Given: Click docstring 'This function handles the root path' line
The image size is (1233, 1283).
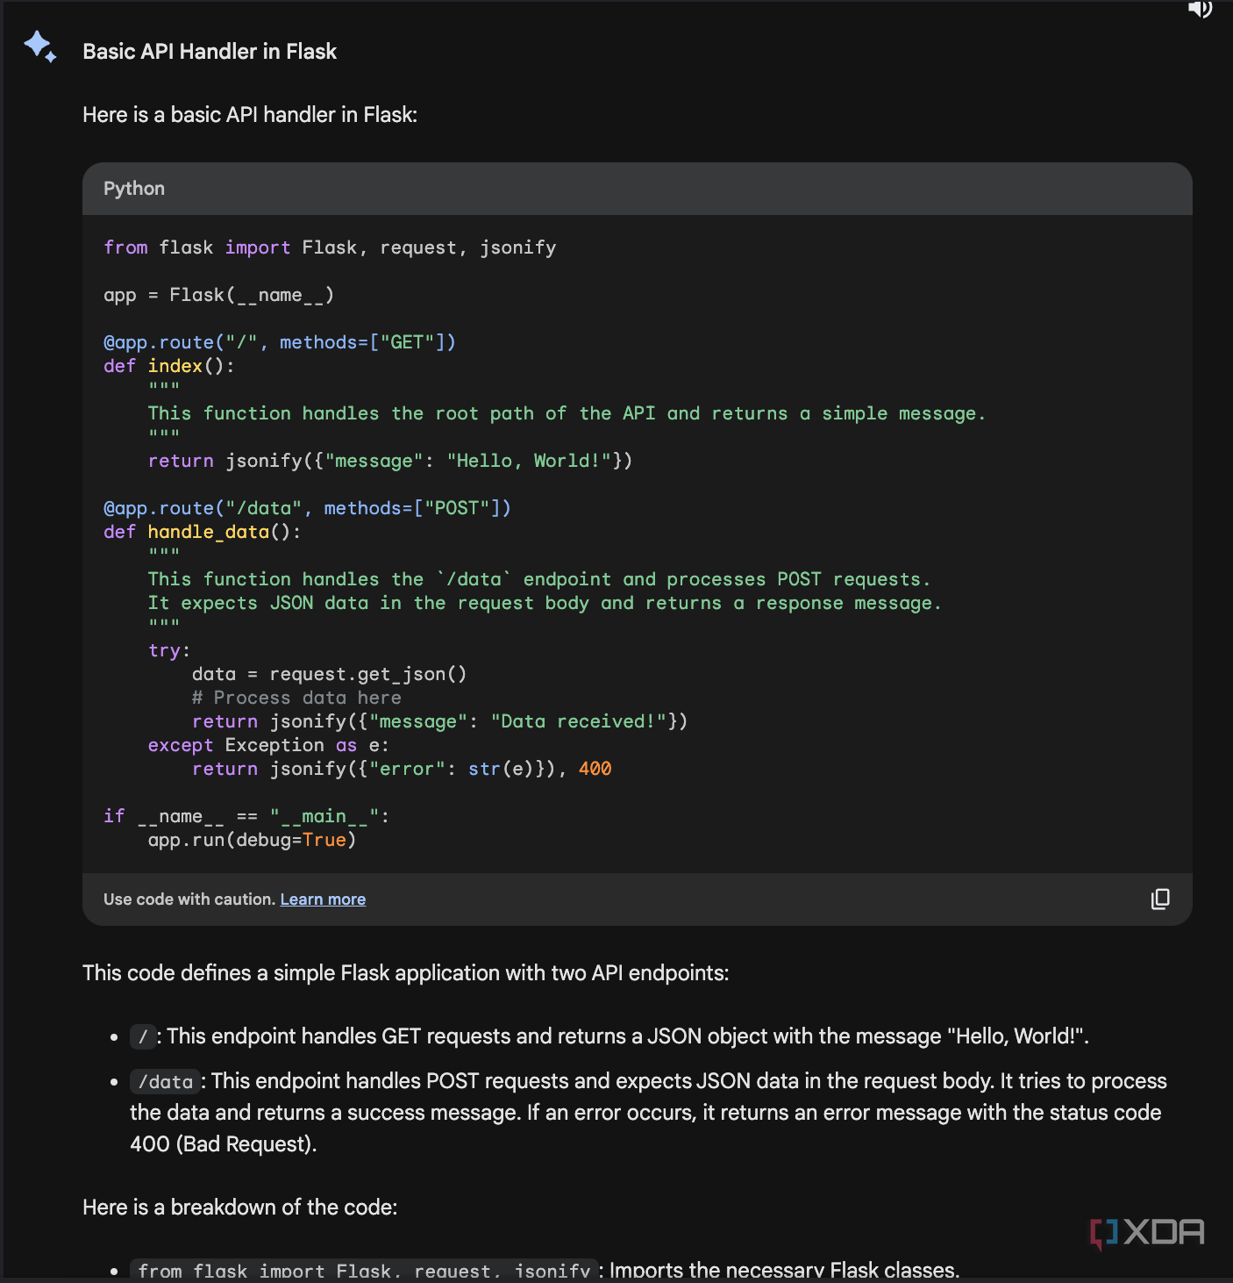Looking at the screenshot, I should 567,413.
